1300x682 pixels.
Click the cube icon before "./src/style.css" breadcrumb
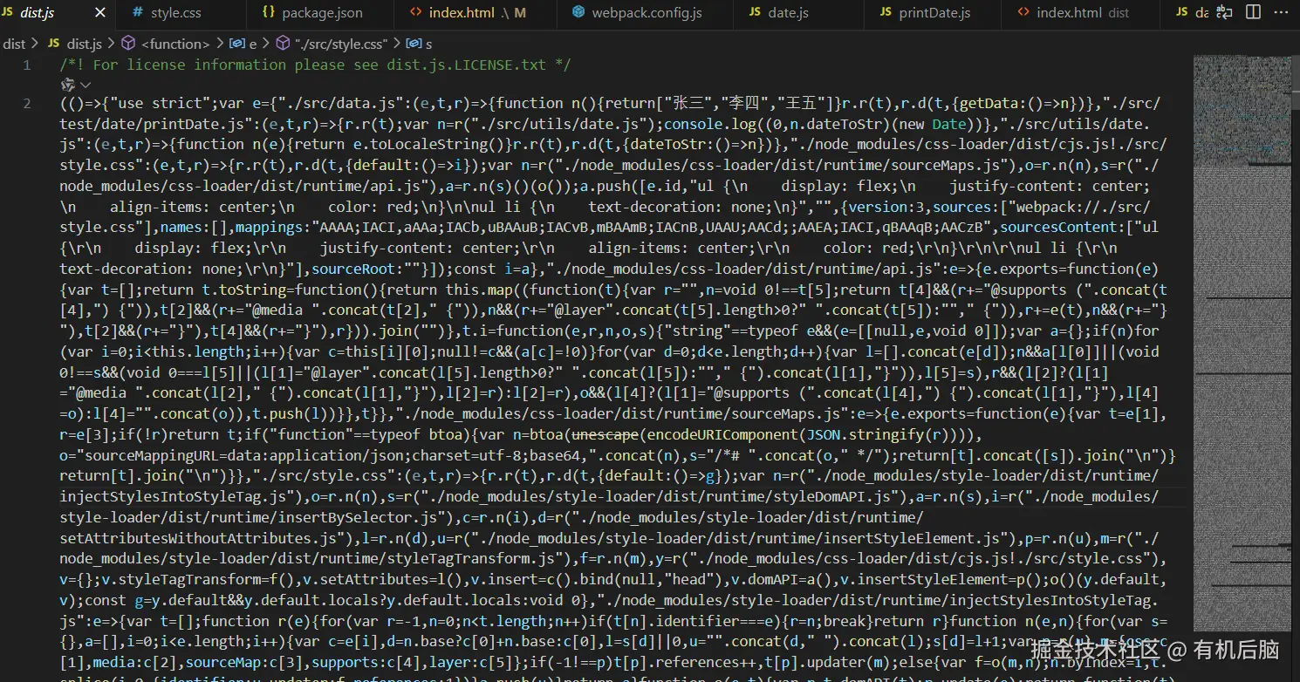(x=283, y=43)
